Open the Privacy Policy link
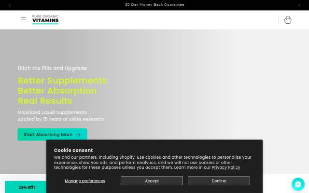Viewport: 309px width, 193px height. 226,167
